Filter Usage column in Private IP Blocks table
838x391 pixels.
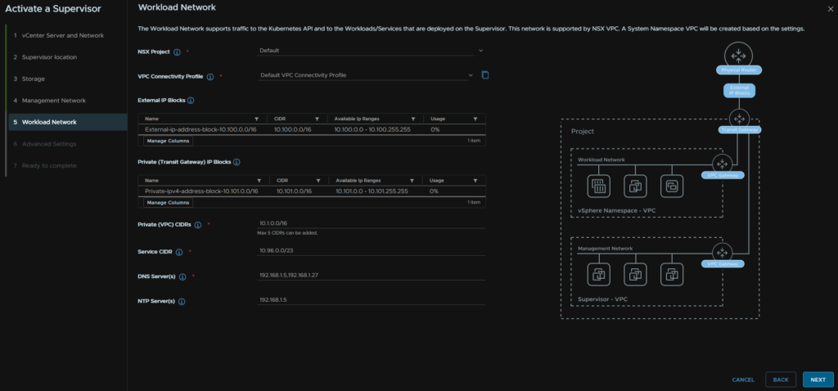(475, 180)
